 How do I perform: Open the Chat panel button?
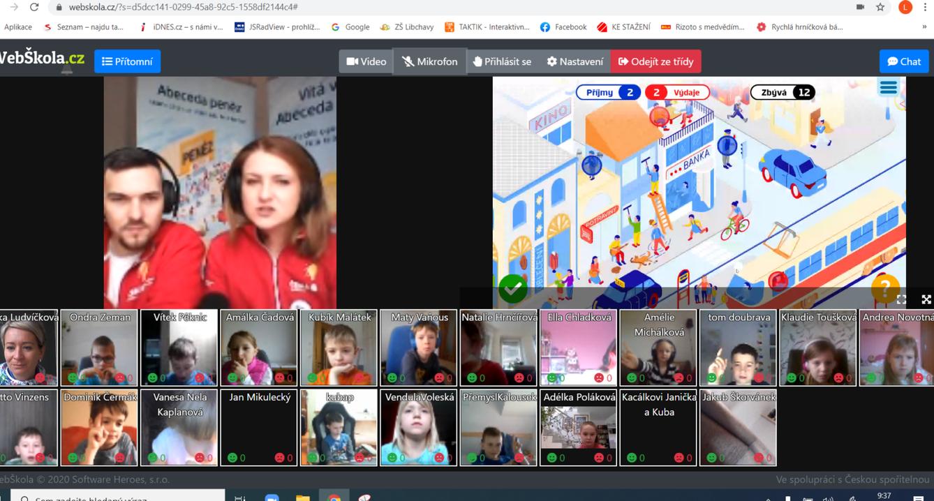coord(904,61)
